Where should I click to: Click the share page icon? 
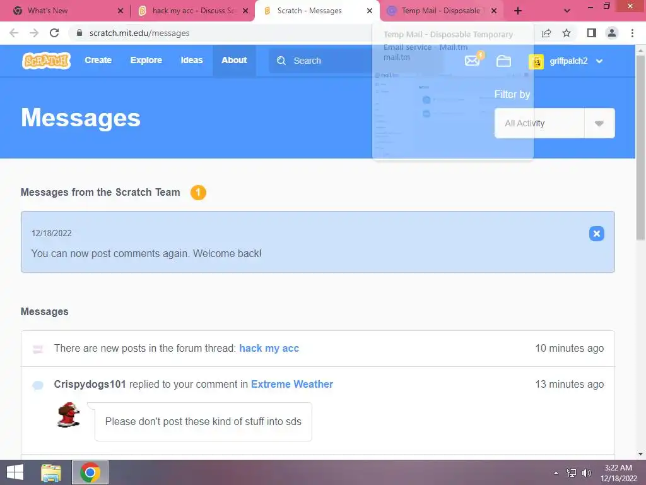click(x=546, y=33)
